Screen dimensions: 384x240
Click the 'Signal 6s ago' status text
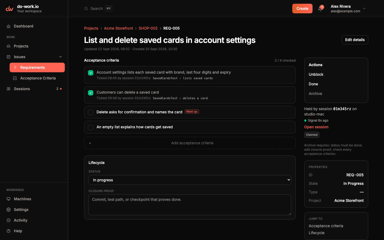point(318,121)
